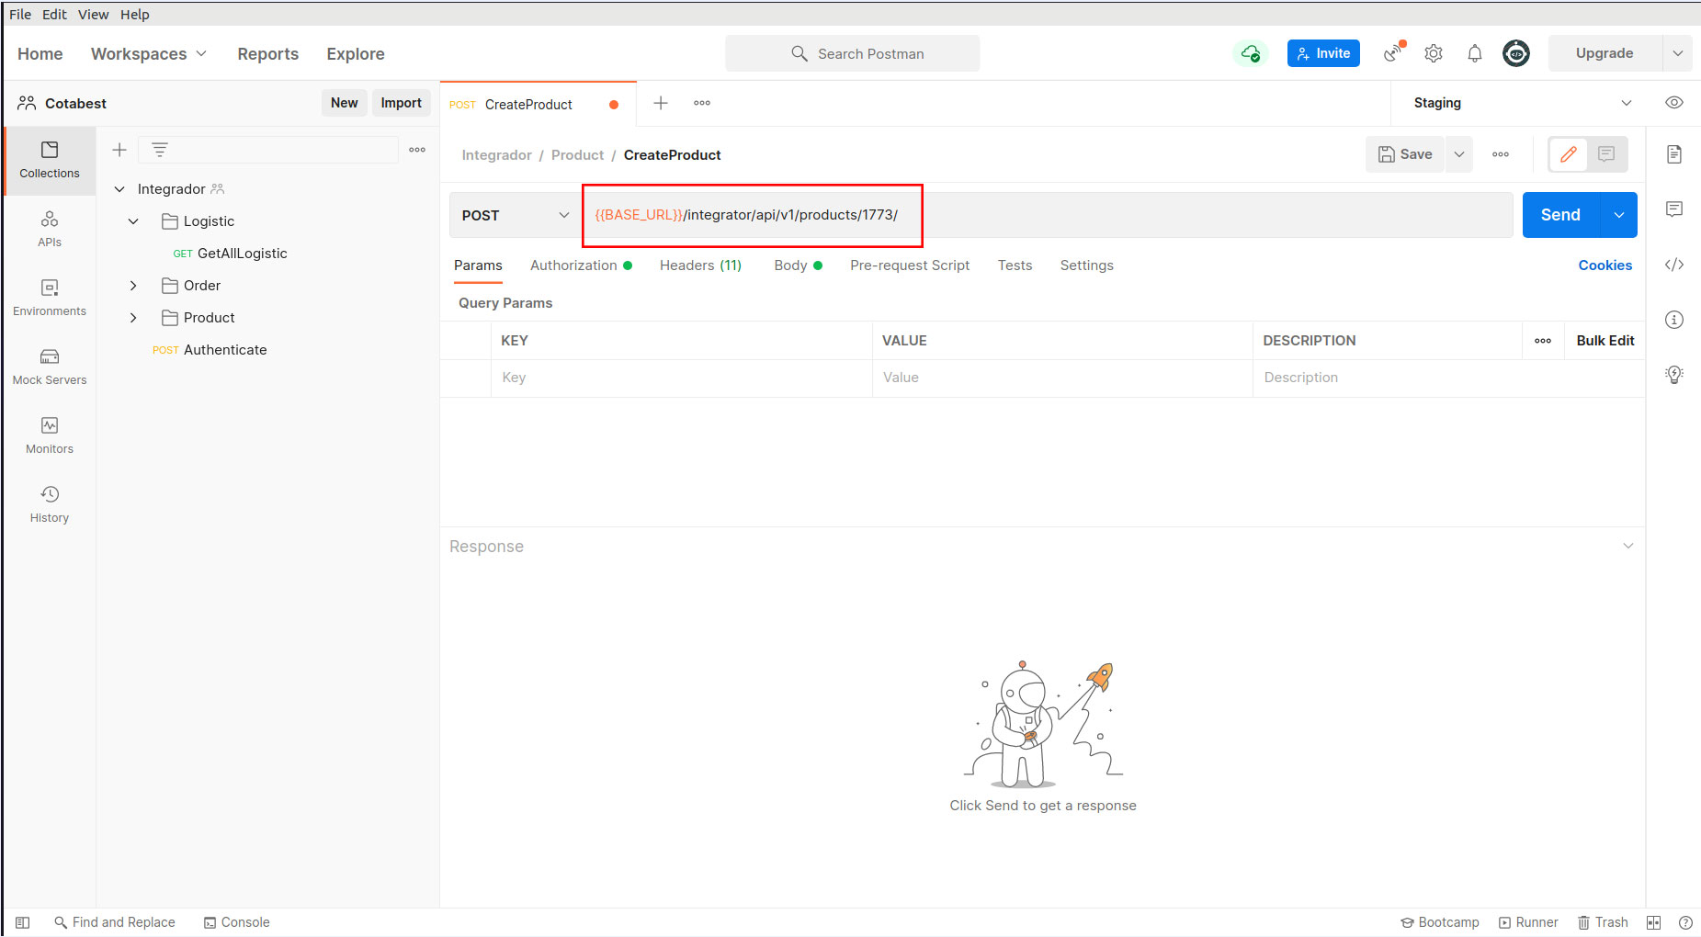Open the settings gear icon
The image size is (1701, 937).
click(x=1434, y=53)
